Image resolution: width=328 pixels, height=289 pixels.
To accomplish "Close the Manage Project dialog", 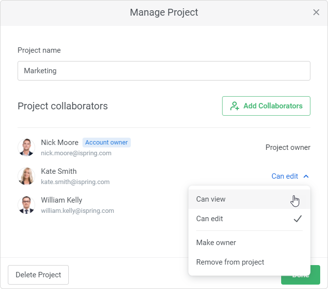I will tap(316, 12).
